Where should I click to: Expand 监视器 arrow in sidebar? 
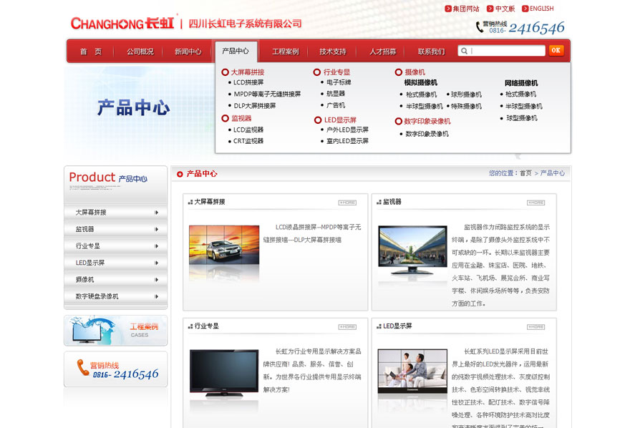[x=157, y=229]
